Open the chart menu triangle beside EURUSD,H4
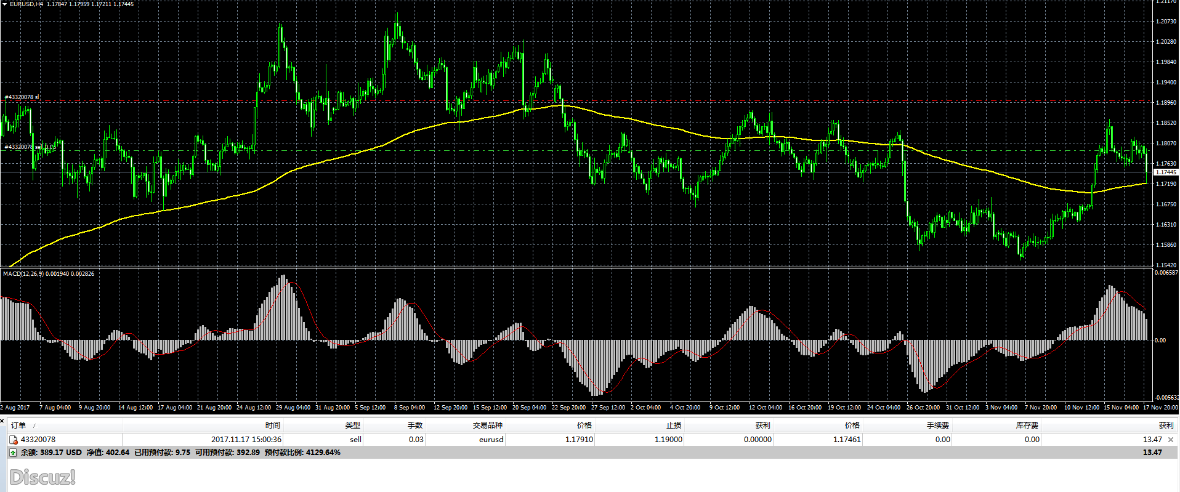This screenshot has width=1180, height=492. coord(4,4)
